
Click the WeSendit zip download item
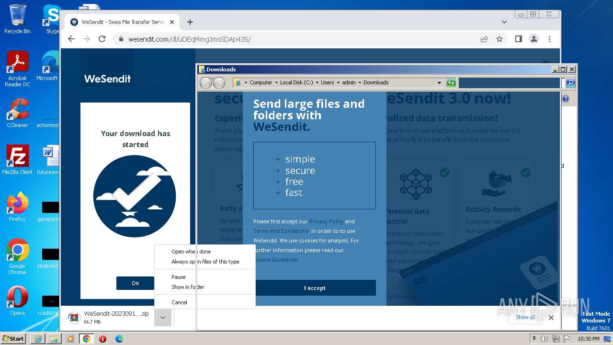pos(109,317)
